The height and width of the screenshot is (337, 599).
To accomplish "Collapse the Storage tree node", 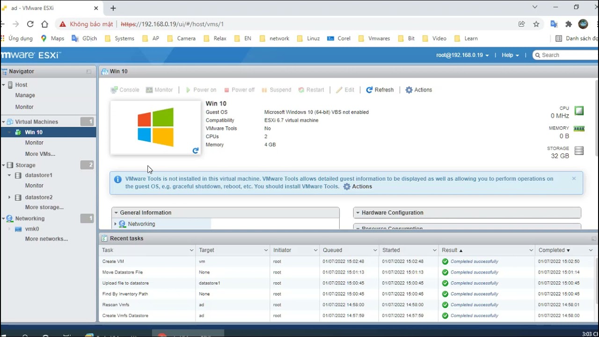I will pos(3,165).
